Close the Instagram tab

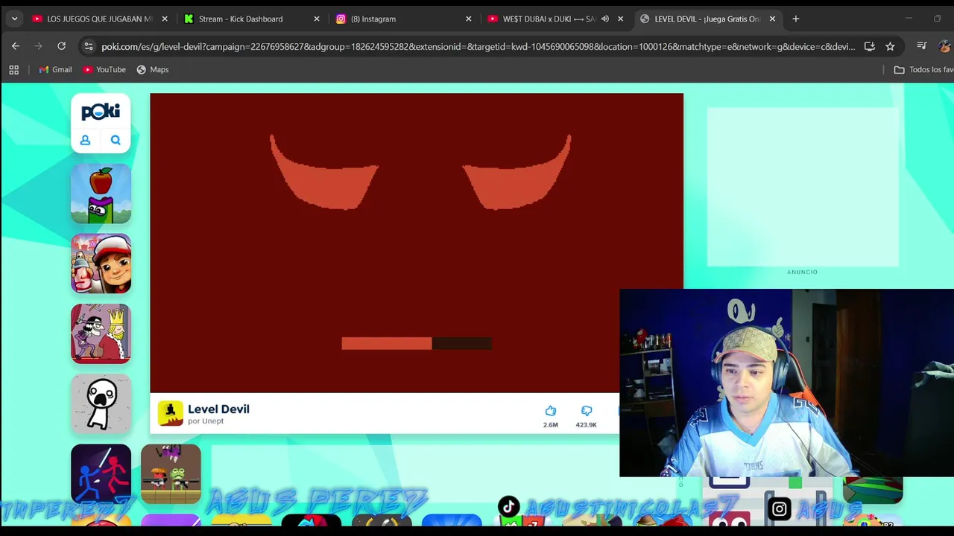click(x=469, y=19)
